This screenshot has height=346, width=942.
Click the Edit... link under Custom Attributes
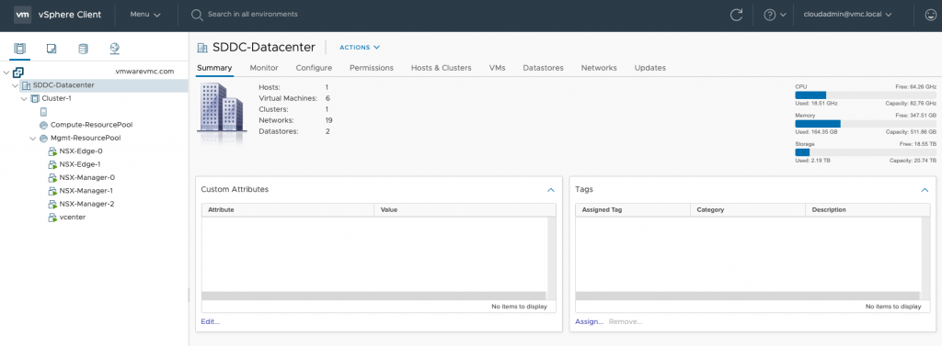[x=211, y=321]
